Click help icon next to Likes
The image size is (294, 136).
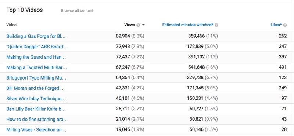coord(285,25)
